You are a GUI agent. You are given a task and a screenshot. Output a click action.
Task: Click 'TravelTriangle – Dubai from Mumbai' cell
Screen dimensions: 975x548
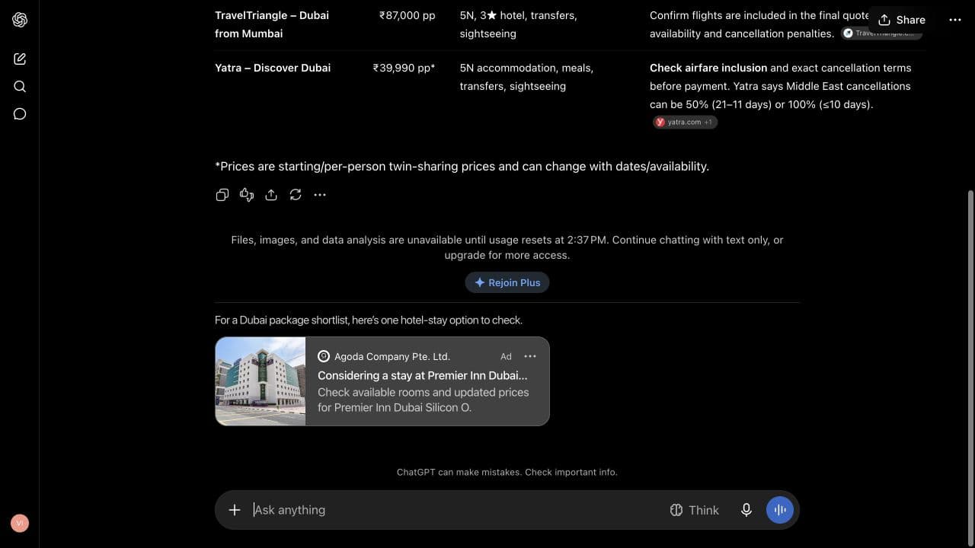pos(272,24)
